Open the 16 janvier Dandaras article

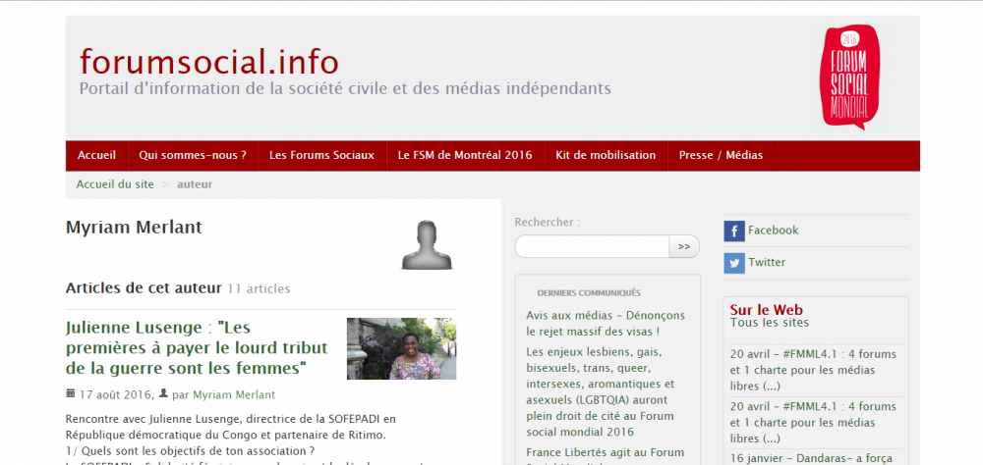coord(814,457)
